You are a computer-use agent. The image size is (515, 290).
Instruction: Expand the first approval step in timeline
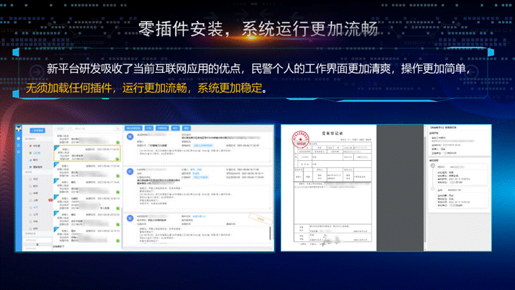[432, 167]
